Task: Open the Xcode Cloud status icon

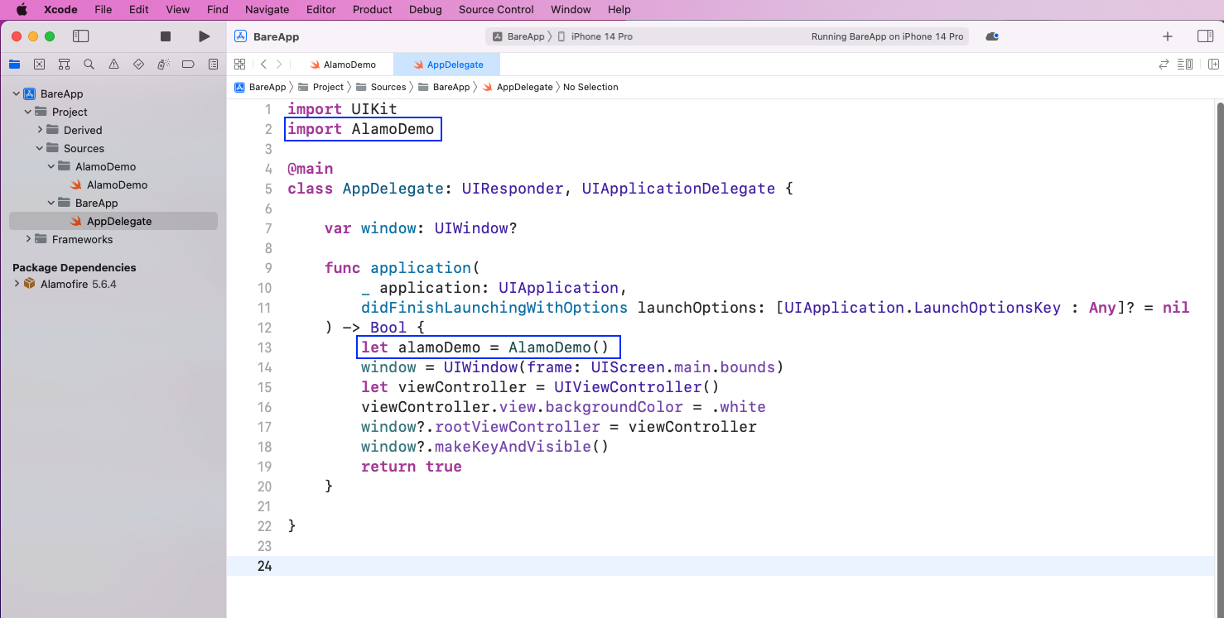Action: pyautogui.click(x=992, y=36)
